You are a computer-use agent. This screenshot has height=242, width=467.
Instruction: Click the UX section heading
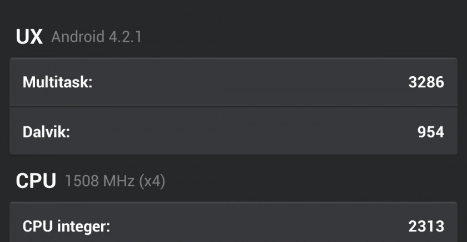(x=29, y=37)
